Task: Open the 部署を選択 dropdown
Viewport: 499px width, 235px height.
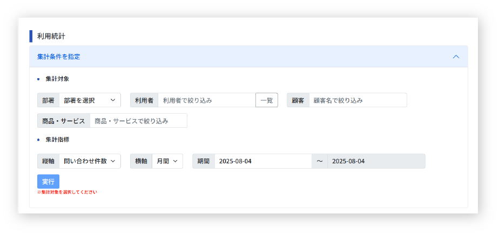Action: 90,100
